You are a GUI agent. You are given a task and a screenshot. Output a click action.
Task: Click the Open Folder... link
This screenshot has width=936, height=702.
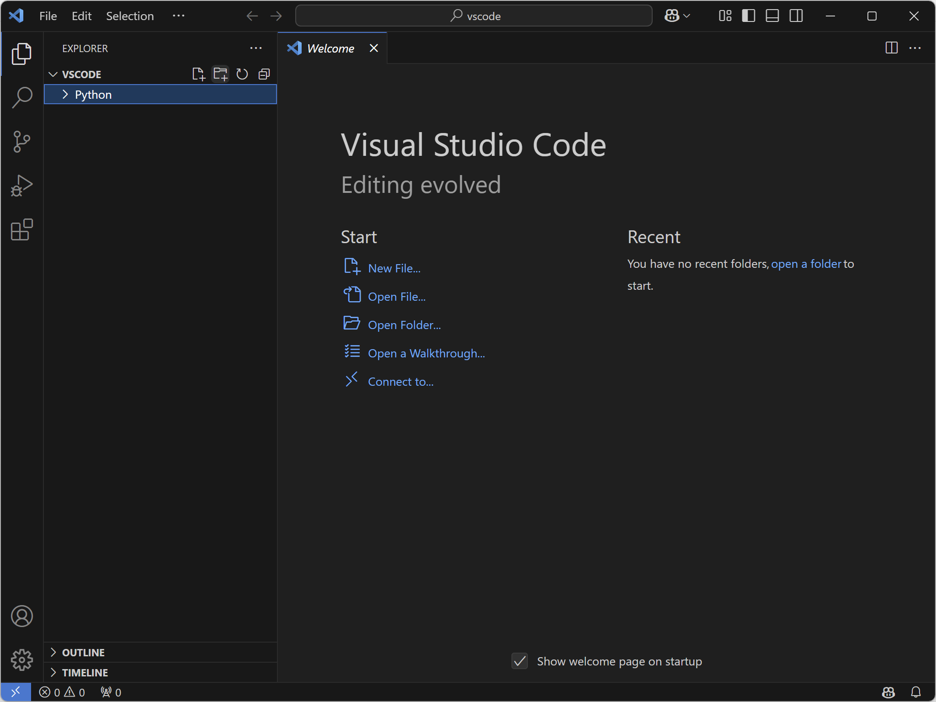[404, 325]
